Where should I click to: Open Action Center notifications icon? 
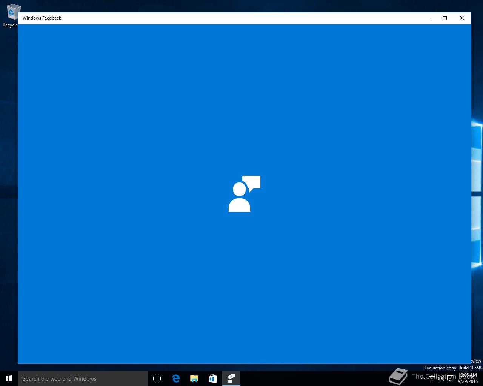[x=450, y=378]
